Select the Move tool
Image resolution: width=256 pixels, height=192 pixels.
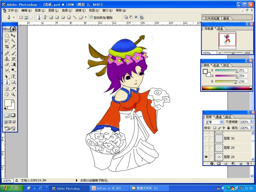[13, 36]
